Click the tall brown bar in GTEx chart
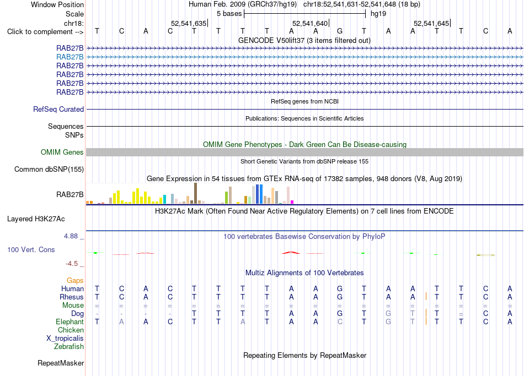The width and height of the screenshot is (524, 376). pos(195,193)
